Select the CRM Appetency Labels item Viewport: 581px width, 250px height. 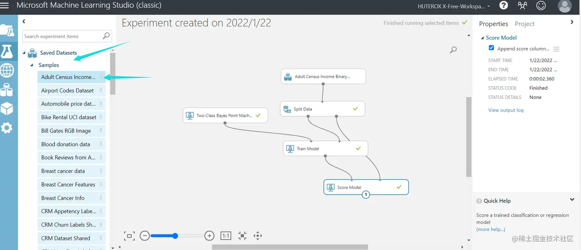(71, 211)
